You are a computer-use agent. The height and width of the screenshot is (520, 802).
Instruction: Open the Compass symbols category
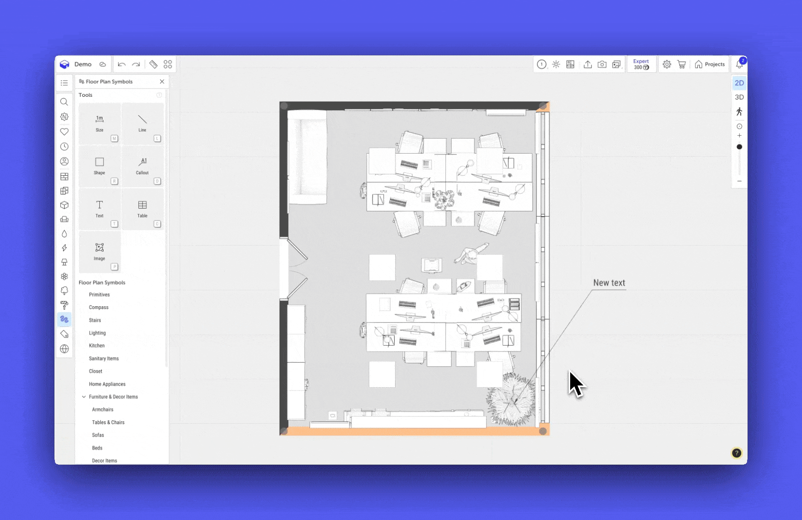[x=99, y=308]
